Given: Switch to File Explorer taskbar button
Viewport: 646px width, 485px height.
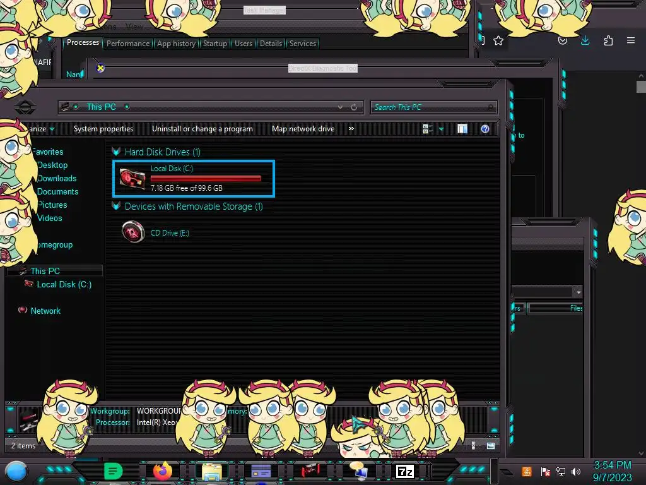Looking at the screenshot, I should (x=212, y=472).
